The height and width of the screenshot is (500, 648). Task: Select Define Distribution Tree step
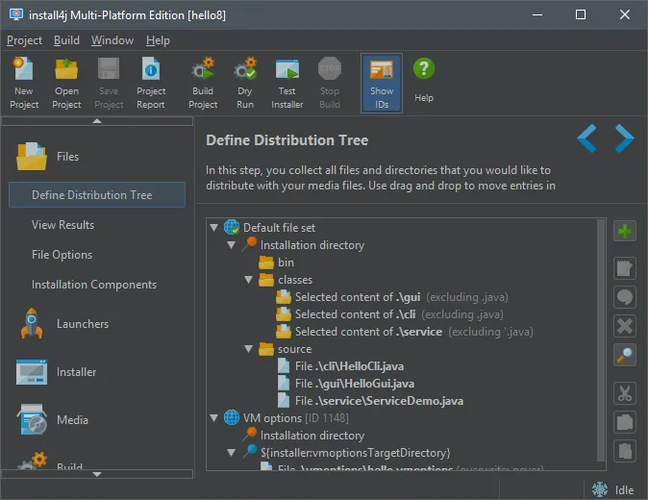tap(97, 194)
